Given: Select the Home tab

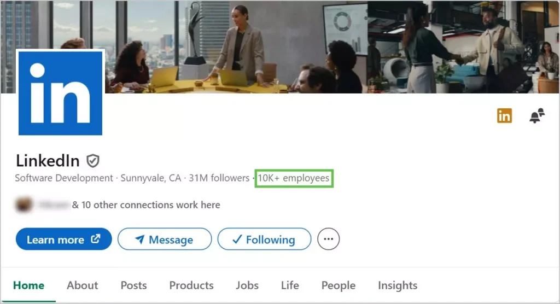Looking at the screenshot, I should (28, 285).
